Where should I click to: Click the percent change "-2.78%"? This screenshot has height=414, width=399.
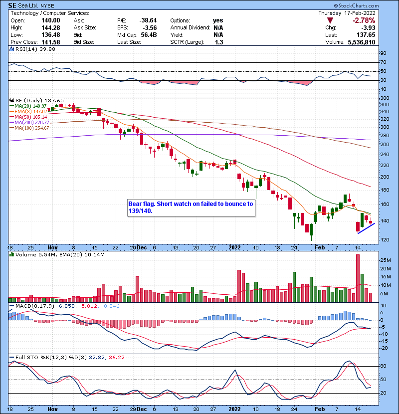tap(364, 20)
